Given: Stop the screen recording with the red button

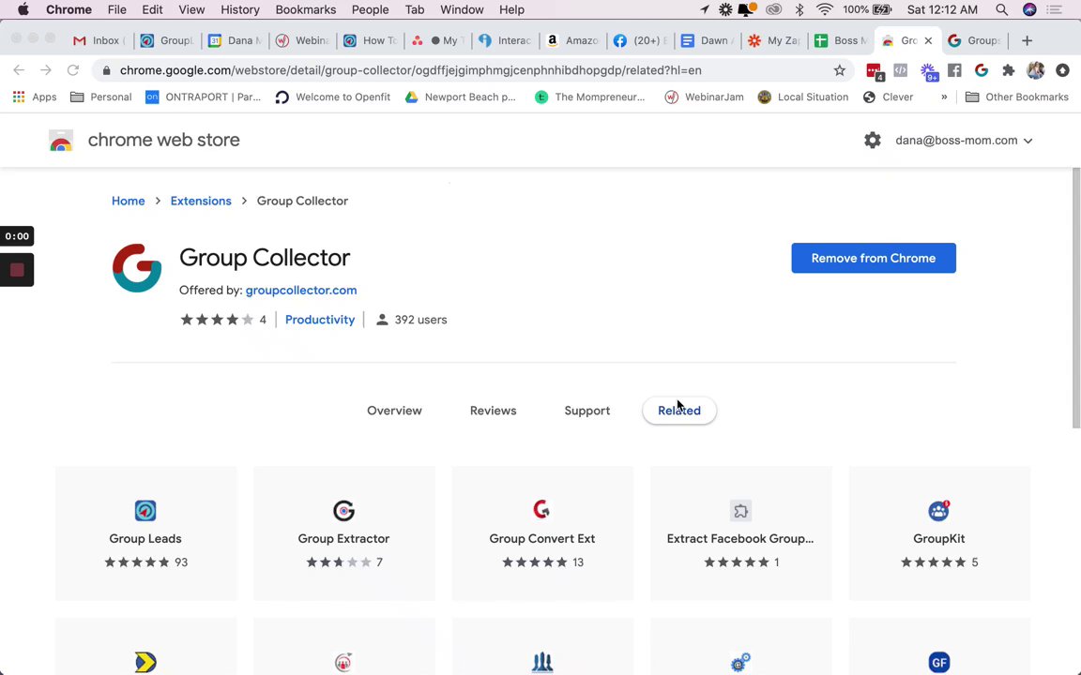Looking at the screenshot, I should click(x=17, y=271).
